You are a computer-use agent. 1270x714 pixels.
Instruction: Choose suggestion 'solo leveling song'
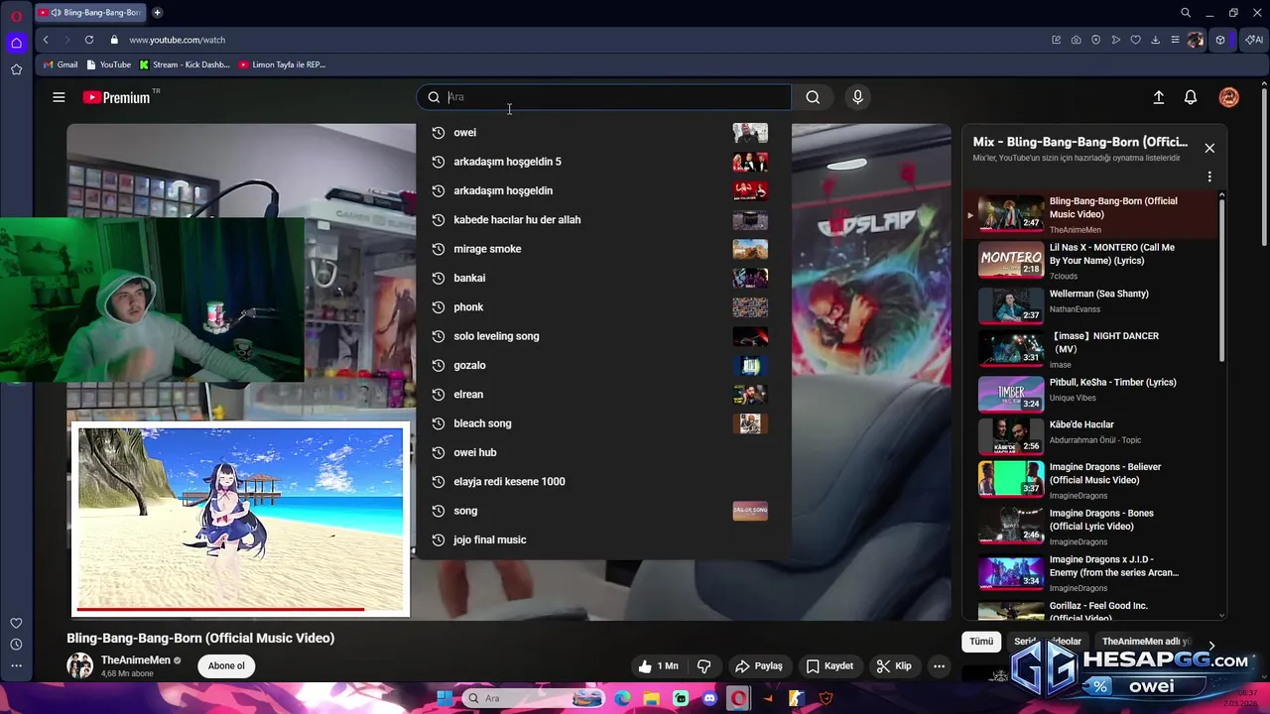coord(602,336)
